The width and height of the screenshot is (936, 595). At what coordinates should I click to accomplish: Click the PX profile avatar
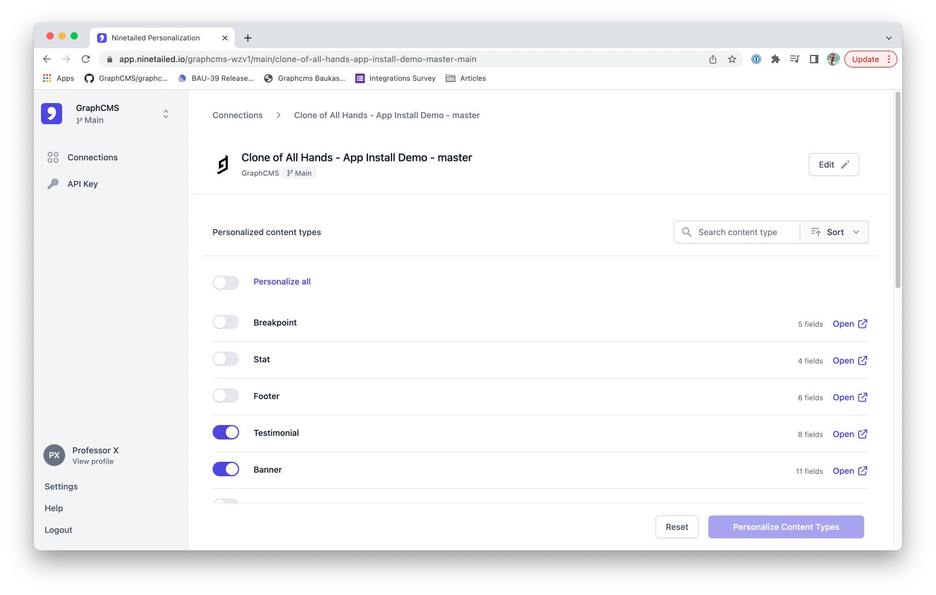(54, 455)
